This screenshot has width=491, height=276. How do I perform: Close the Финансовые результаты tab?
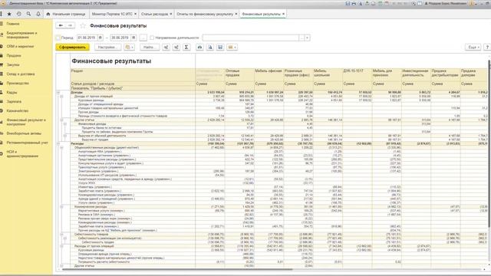point(283,14)
